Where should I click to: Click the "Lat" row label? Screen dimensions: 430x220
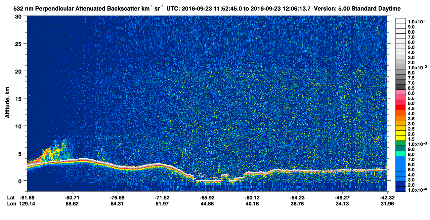tap(11, 197)
